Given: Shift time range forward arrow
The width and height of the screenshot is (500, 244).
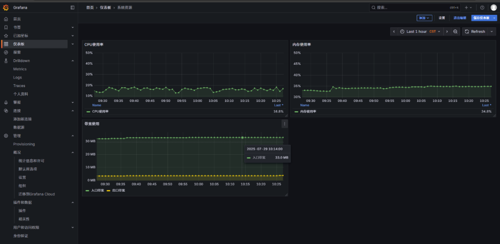Looking at the screenshot, I should (447, 31).
